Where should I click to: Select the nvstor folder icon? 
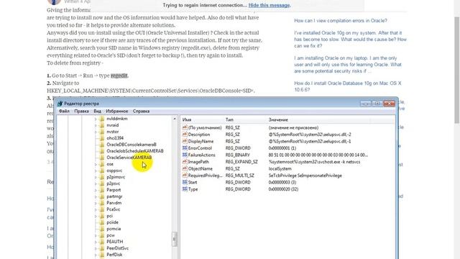[x=101, y=132]
